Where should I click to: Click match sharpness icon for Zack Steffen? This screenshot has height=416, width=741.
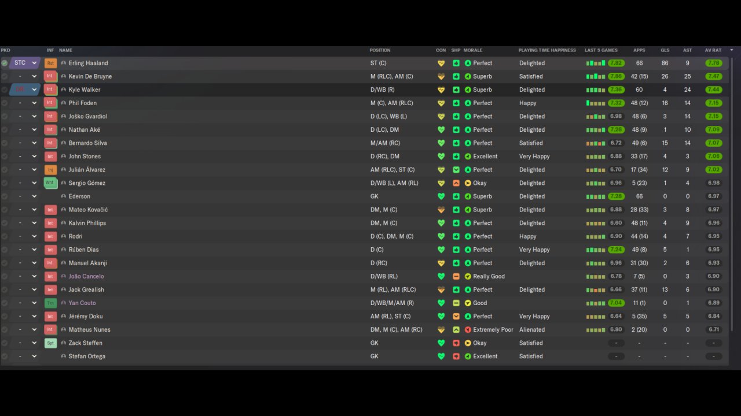pos(456,343)
